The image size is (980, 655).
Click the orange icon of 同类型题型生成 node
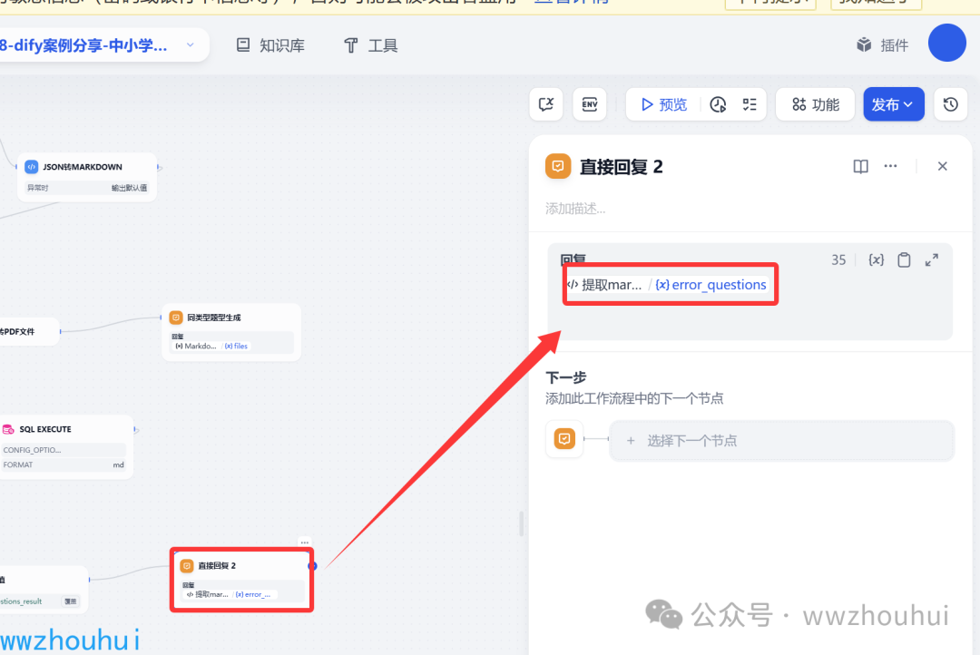(176, 318)
